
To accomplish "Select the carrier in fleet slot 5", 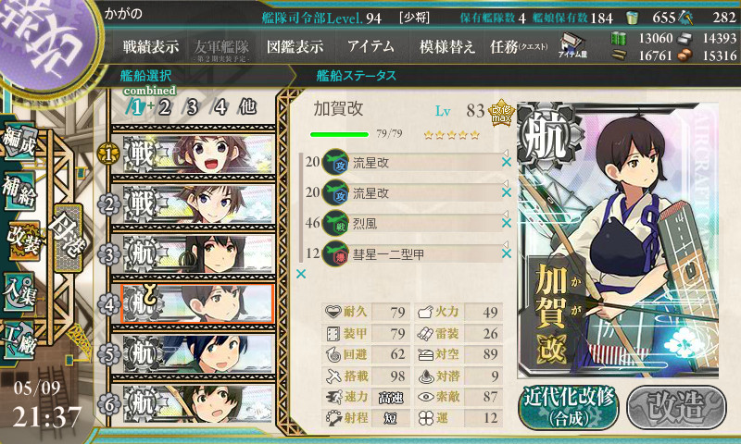I will click(x=198, y=354).
